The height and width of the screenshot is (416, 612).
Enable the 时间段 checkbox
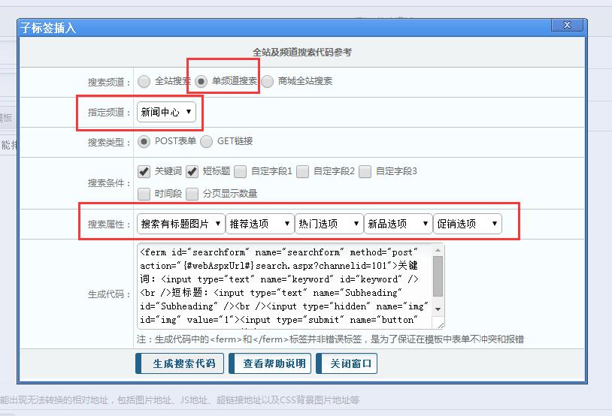[144, 194]
